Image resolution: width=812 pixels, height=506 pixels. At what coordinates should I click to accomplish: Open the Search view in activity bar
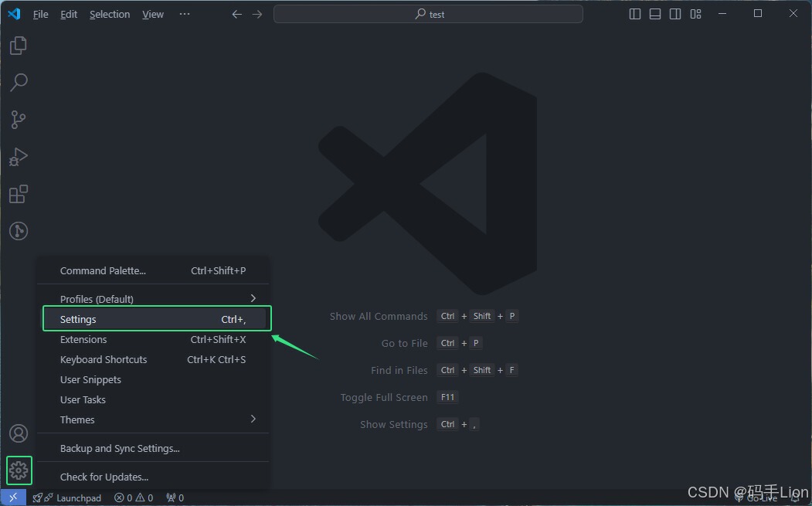coord(19,83)
